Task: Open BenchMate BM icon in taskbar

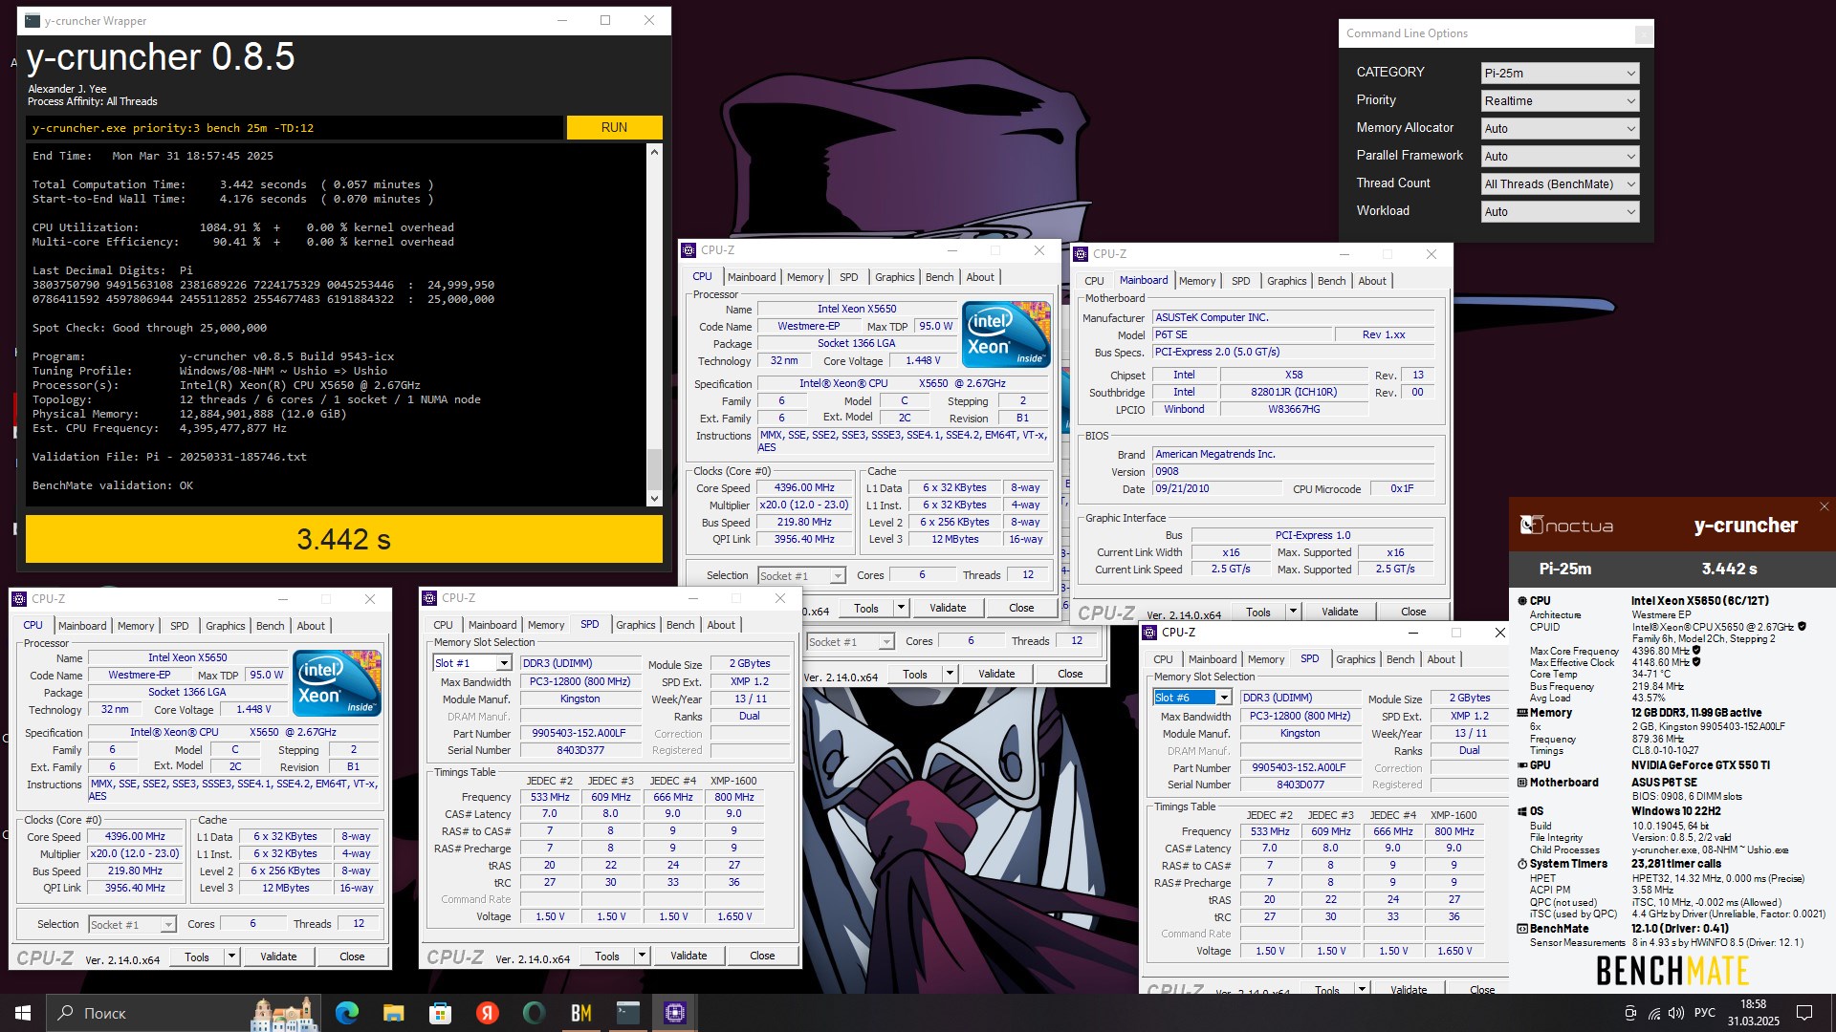Action: point(580,1013)
